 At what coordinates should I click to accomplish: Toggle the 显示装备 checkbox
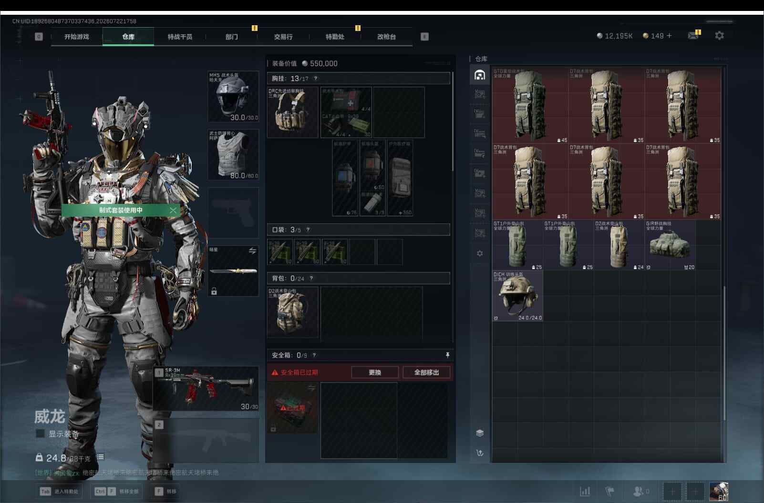(x=40, y=434)
